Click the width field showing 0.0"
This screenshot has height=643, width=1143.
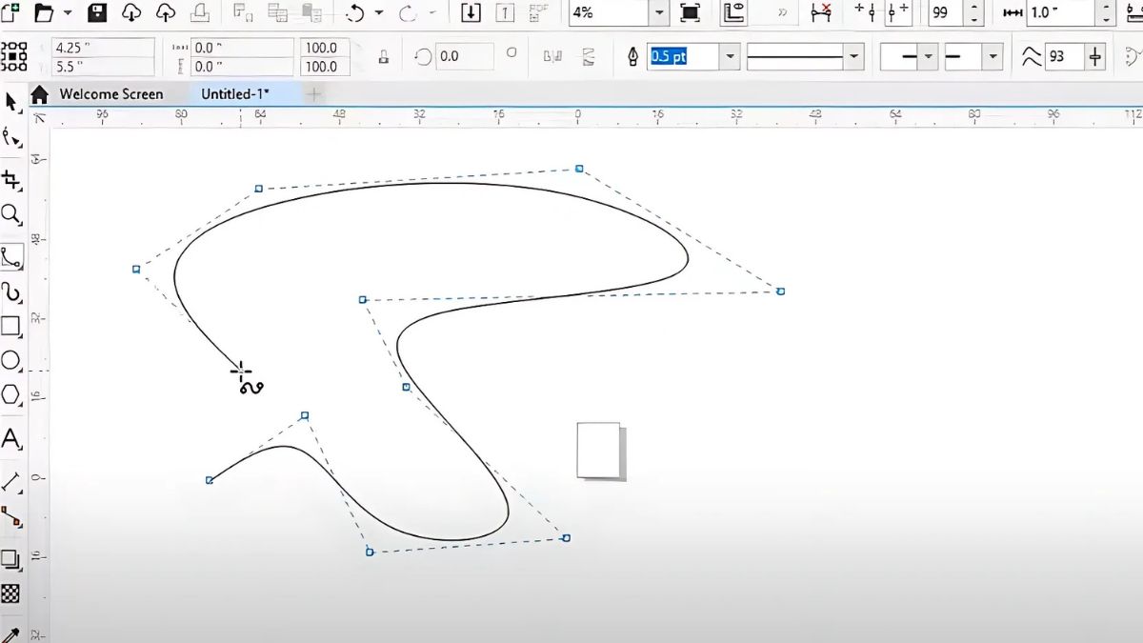click(242, 47)
